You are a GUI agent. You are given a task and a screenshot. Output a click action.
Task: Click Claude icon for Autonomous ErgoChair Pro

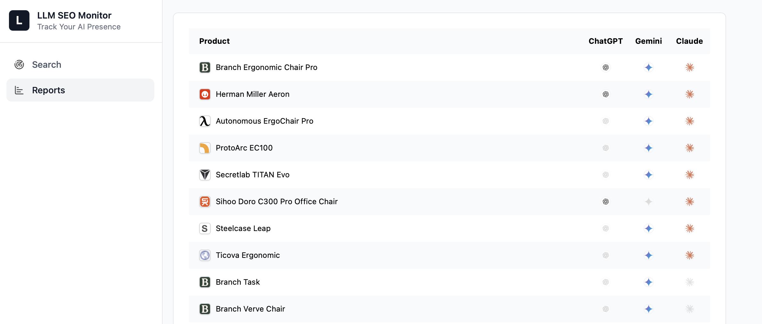coord(689,121)
